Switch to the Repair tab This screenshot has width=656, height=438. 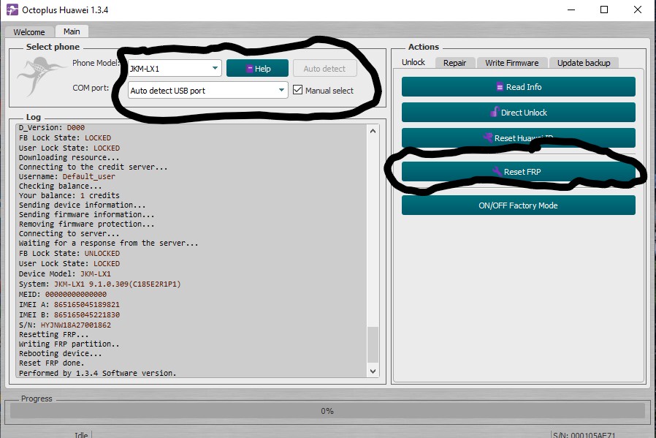point(454,63)
